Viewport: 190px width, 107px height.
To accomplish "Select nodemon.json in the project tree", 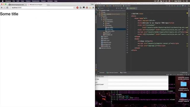I will (106, 42).
